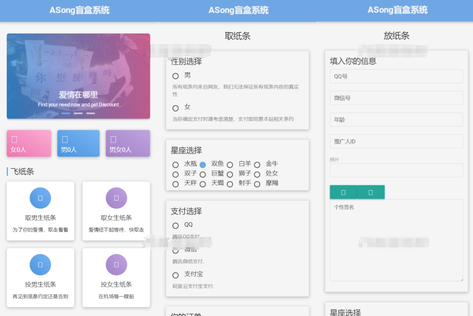473x316 pixels.
Task: Click right panel ASong盲盒系统 header title
Action: (x=397, y=10)
